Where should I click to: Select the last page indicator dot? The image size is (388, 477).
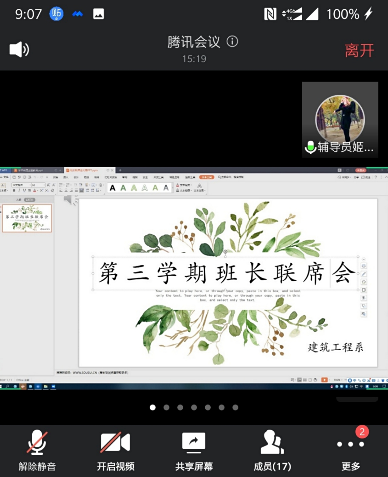[x=235, y=408]
